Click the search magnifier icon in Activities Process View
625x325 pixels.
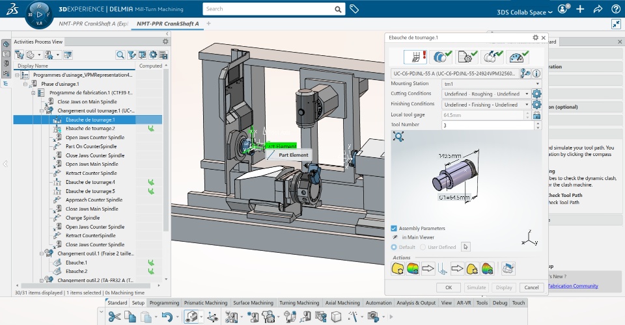pos(120,55)
